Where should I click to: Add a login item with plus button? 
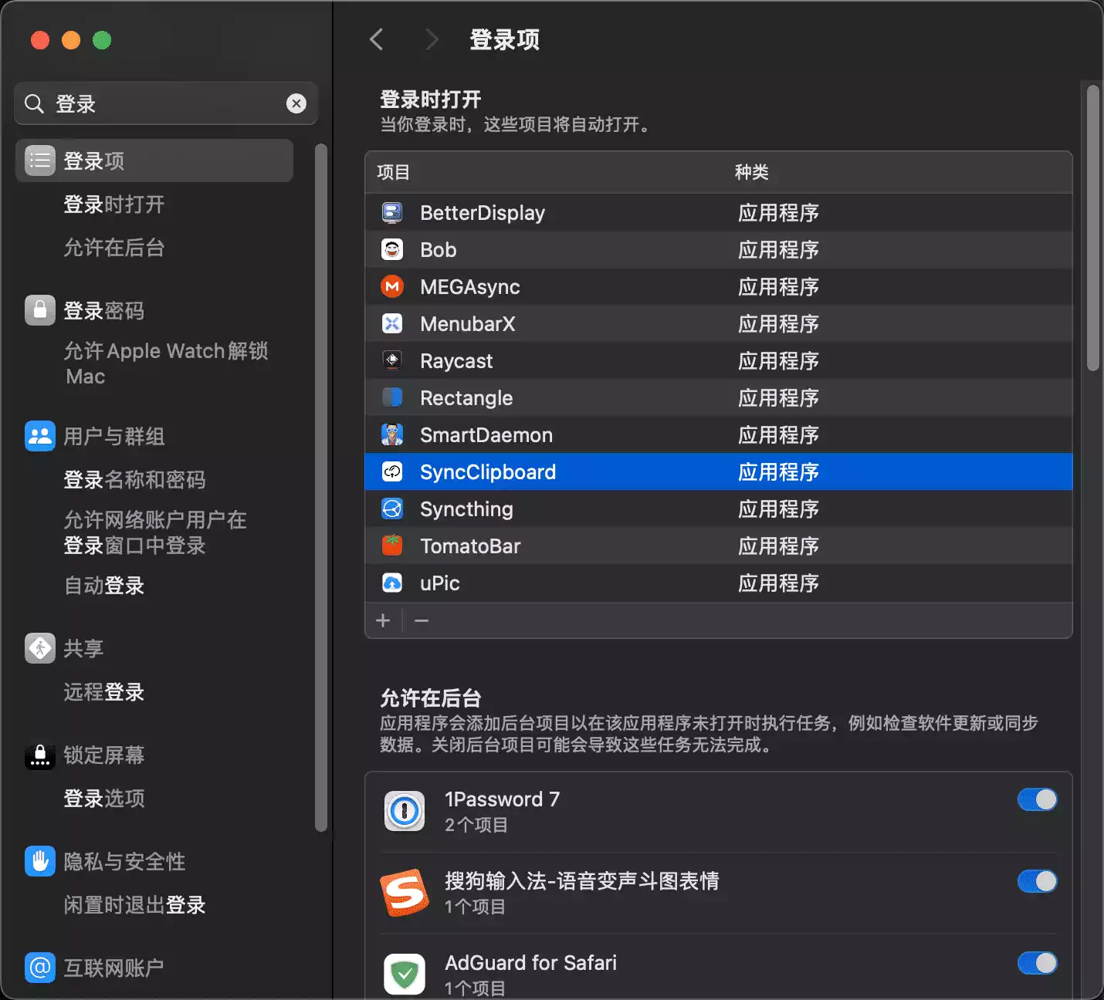(x=383, y=621)
